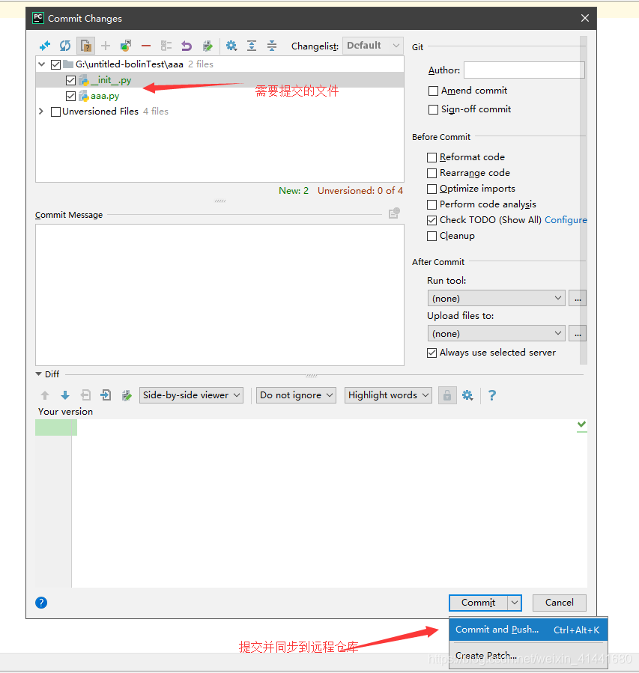Select the aaa.py file row
639x673 pixels.
220,96
